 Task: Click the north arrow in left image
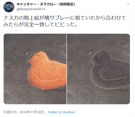[27, 52]
